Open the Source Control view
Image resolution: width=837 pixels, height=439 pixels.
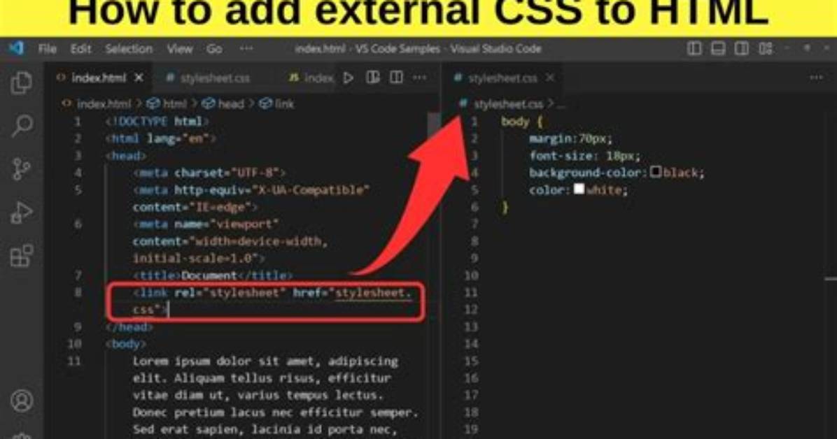click(x=22, y=169)
